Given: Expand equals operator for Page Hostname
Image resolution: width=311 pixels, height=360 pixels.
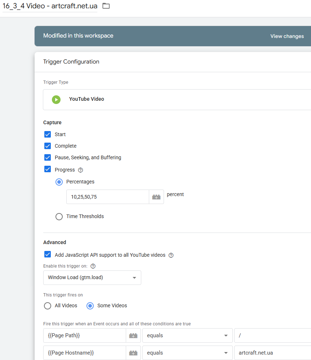Looking at the screenshot, I should tap(187, 353).
